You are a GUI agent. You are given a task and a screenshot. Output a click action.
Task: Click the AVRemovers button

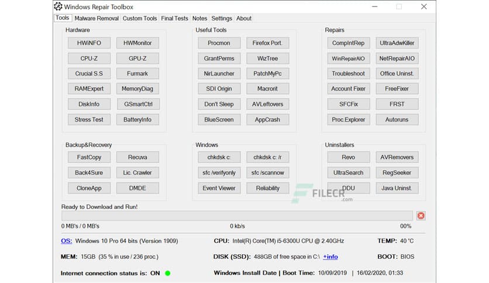click(x=397, y=157)
